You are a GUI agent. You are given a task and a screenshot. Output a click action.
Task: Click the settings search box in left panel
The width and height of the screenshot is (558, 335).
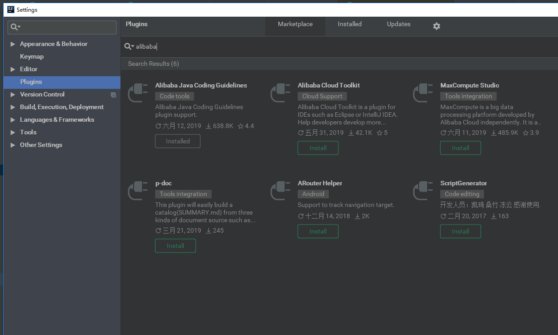[x=62, y=27]
